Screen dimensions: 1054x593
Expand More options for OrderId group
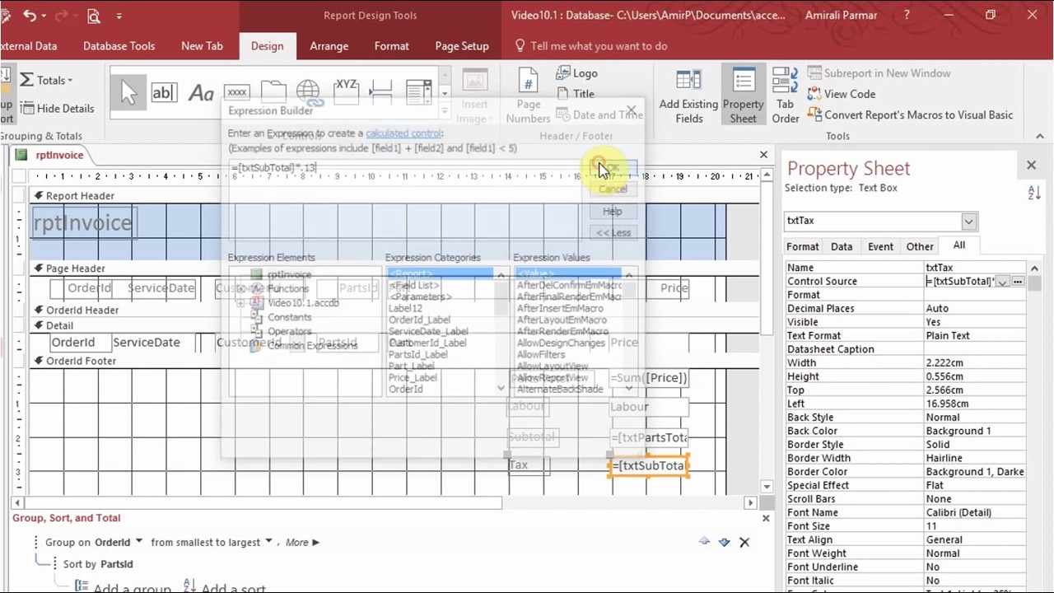click(302, 542)
